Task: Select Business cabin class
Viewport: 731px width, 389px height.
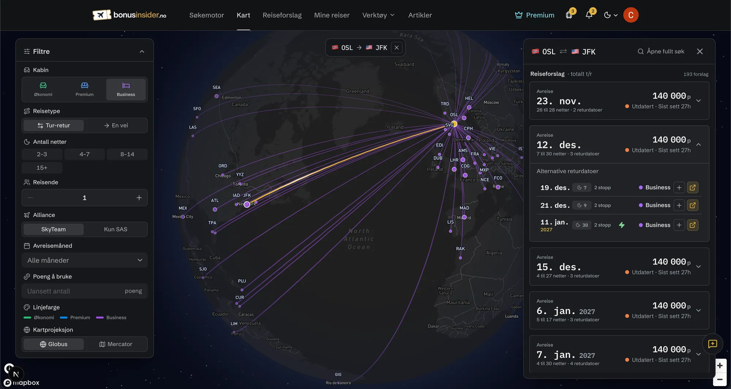Action: [126, 90]
